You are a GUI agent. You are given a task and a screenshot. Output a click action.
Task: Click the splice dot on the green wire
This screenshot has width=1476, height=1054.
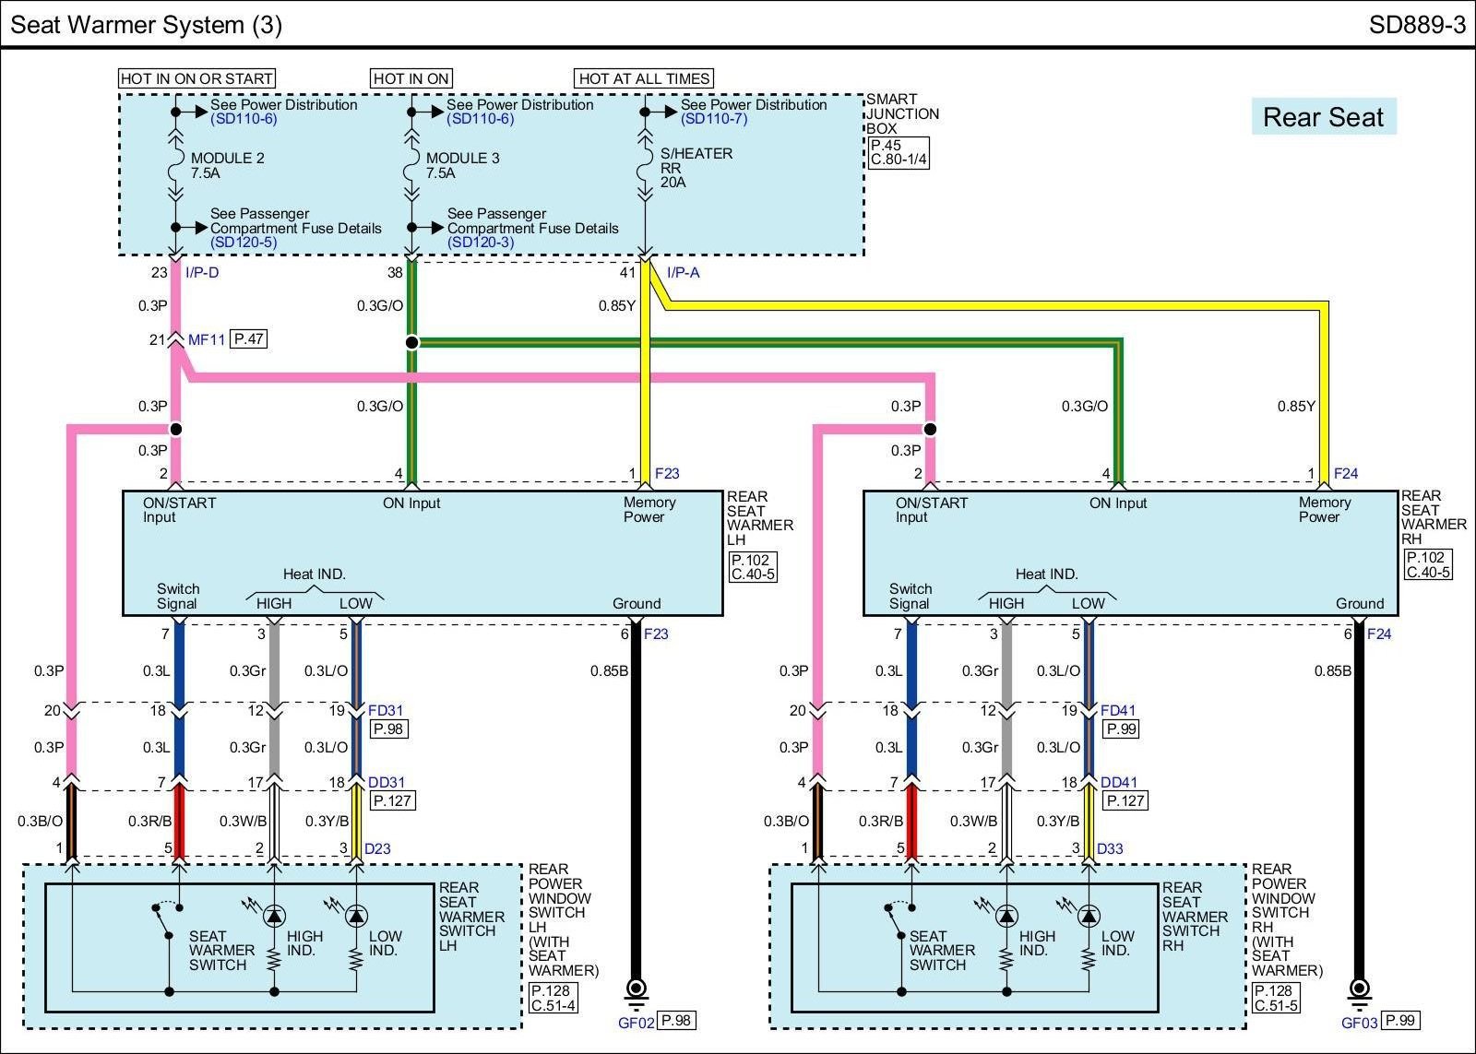[412, 342]
